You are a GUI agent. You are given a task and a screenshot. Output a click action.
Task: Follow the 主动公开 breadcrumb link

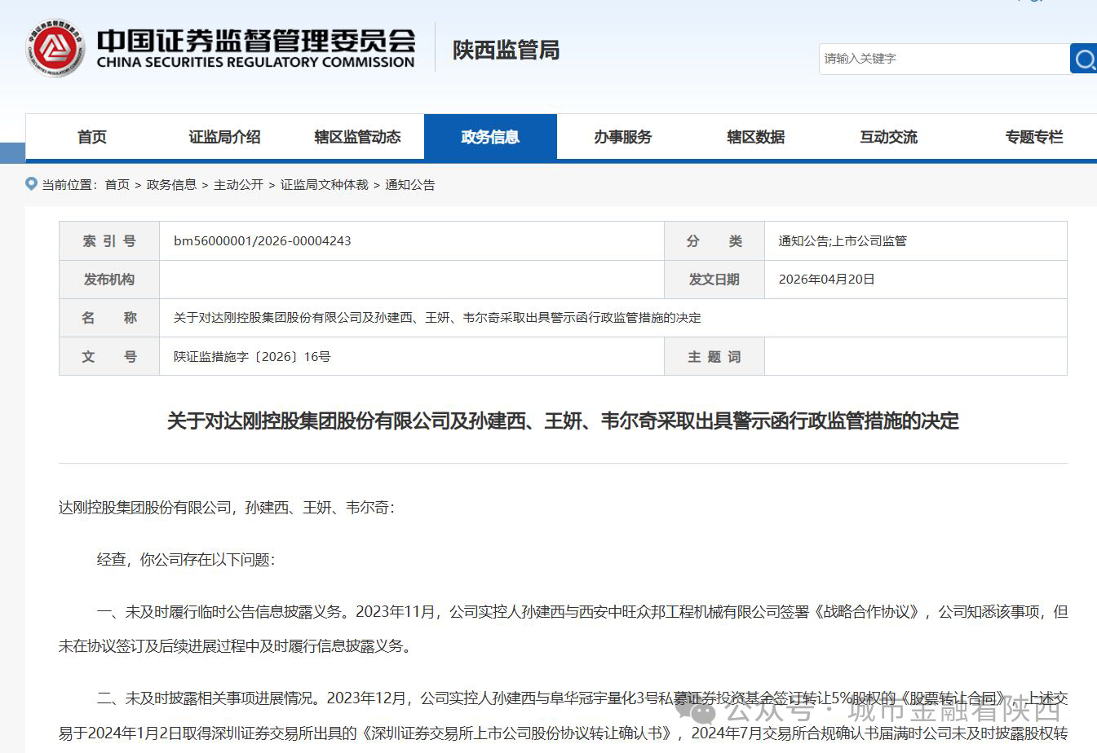point(238,185)
